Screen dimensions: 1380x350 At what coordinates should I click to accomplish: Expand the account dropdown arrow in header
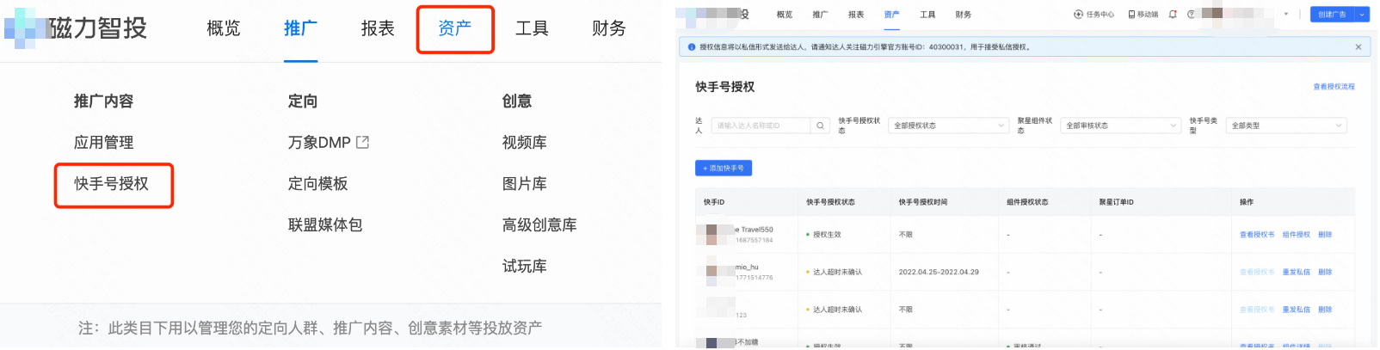tap(1286, 15)
